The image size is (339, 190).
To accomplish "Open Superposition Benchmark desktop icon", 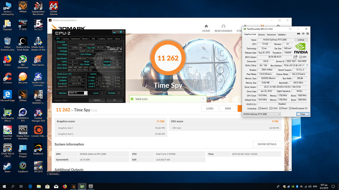I will [x=38, y=8].
